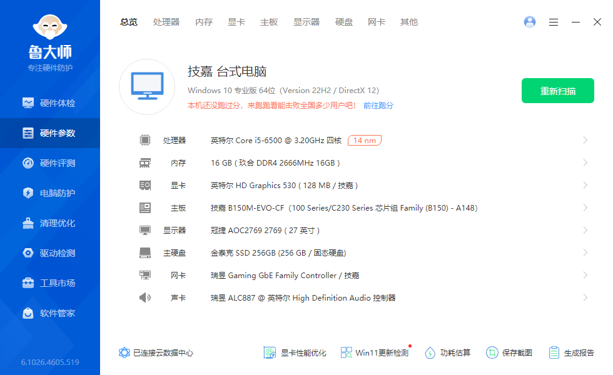Open 软件管家 in sidebar
The width and height of the screenshot is (613, 375).
50,313
